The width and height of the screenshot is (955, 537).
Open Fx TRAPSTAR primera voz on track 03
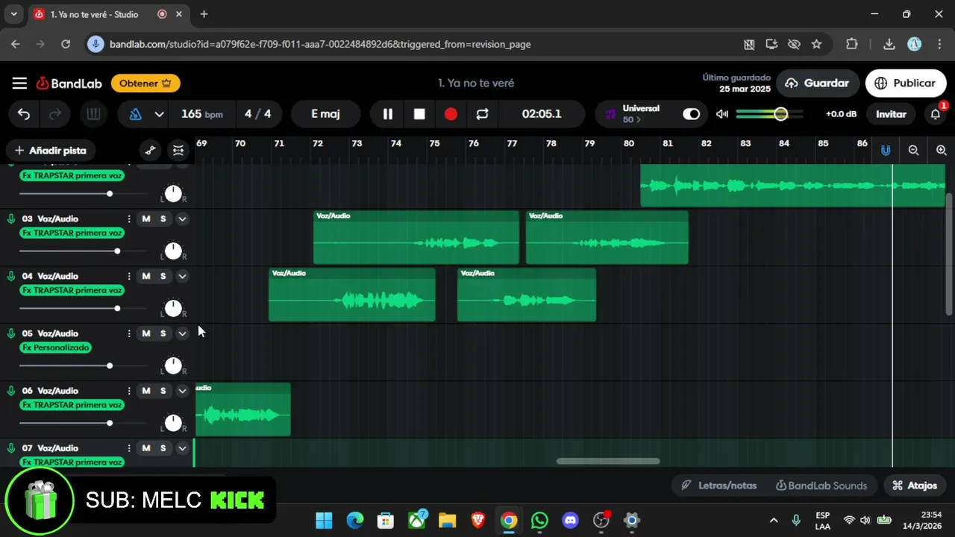[72, 233]
